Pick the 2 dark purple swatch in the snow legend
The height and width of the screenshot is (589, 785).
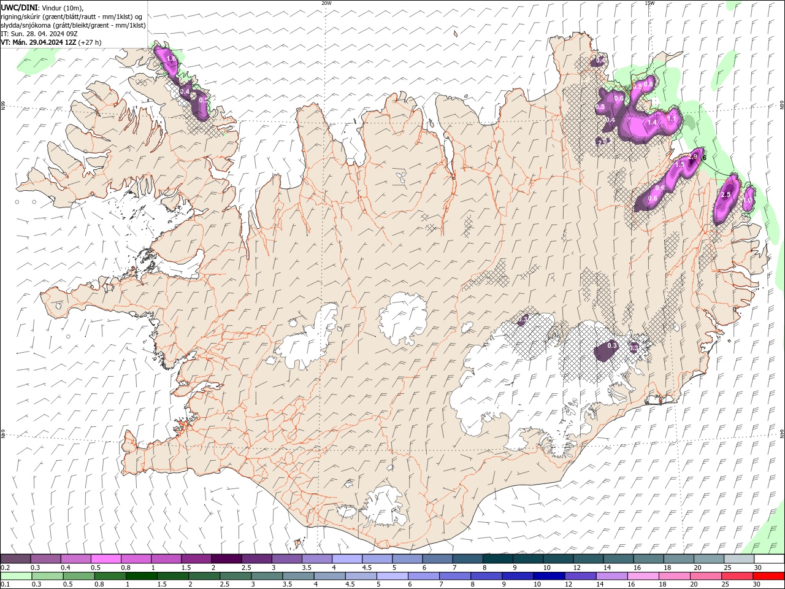tap(226, 558)
